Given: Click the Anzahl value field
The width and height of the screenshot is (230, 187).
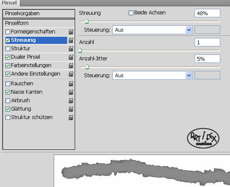Looking at the screenshot, I should [207, 42].
